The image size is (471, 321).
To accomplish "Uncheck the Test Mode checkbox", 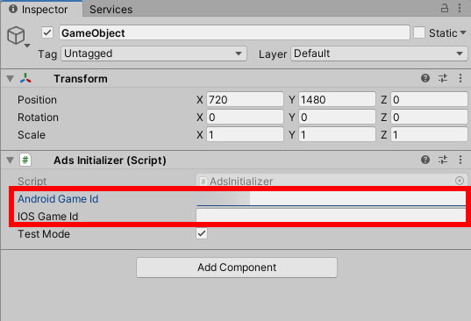I will point(202,233).
